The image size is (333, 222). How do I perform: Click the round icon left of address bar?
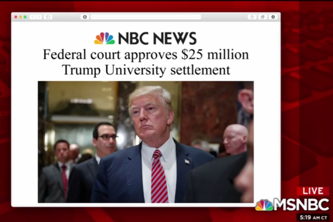pyautogui.click(x=85, y=17)
